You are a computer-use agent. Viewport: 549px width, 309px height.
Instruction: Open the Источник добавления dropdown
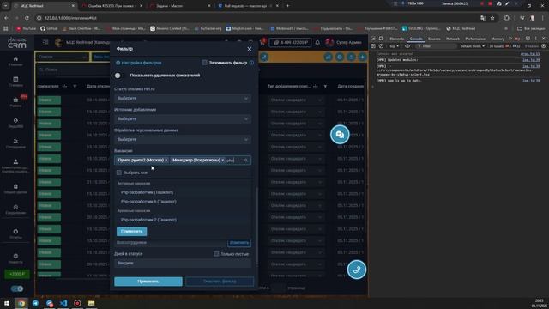tap(183, 119)
